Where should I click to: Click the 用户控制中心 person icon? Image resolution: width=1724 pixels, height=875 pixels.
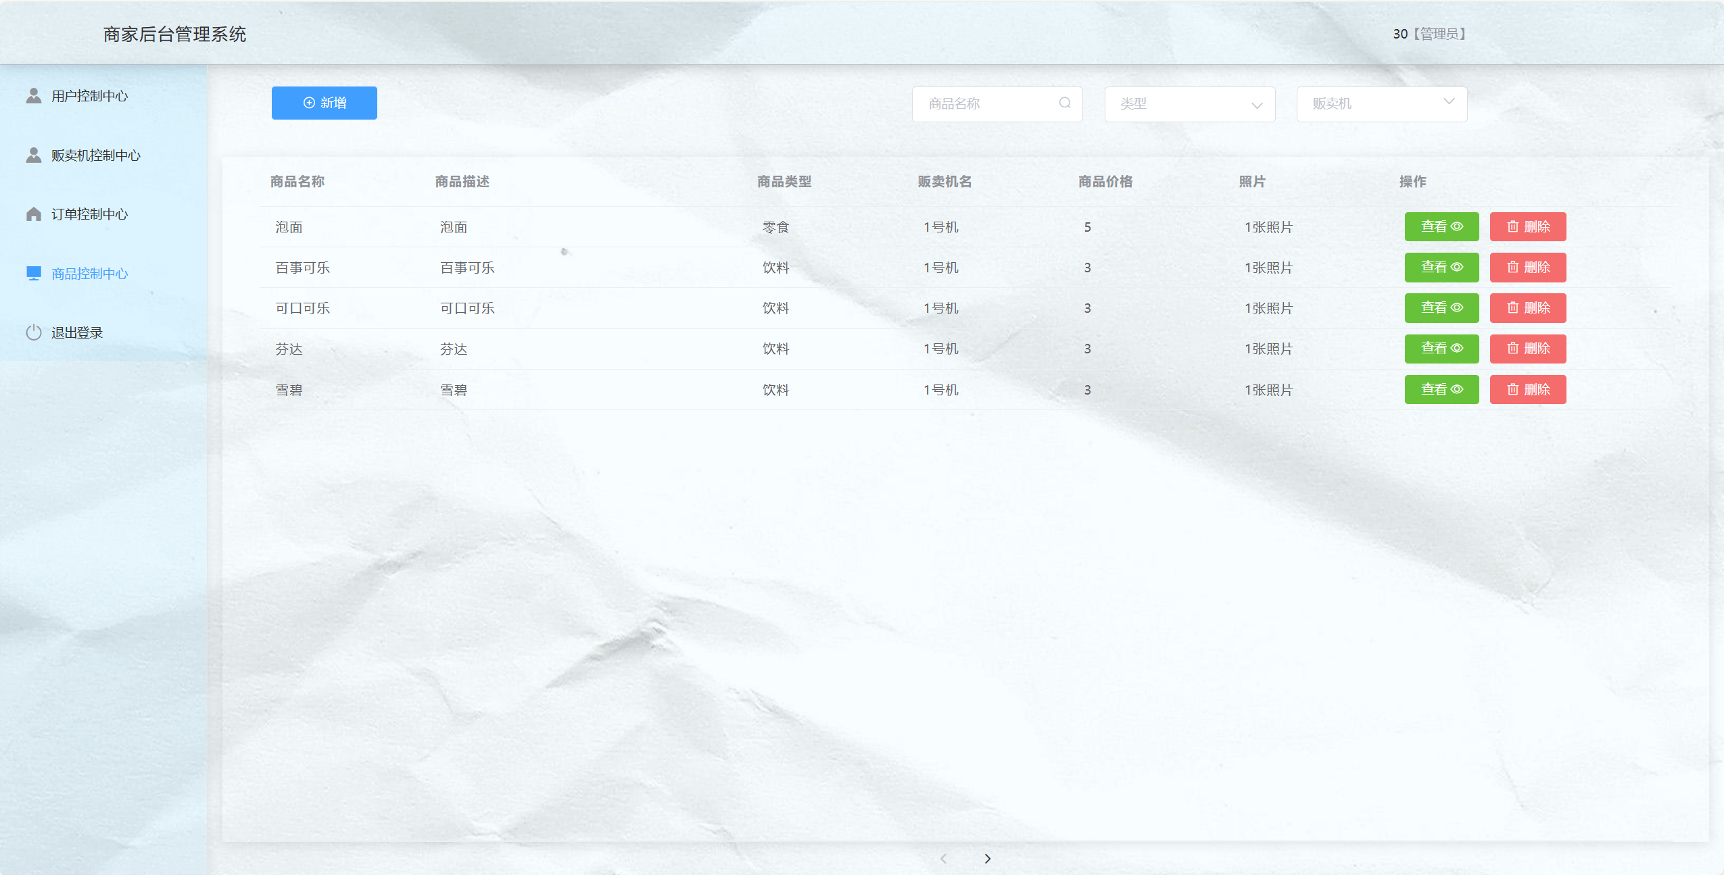pyautogui.click(x=34, y=96)
